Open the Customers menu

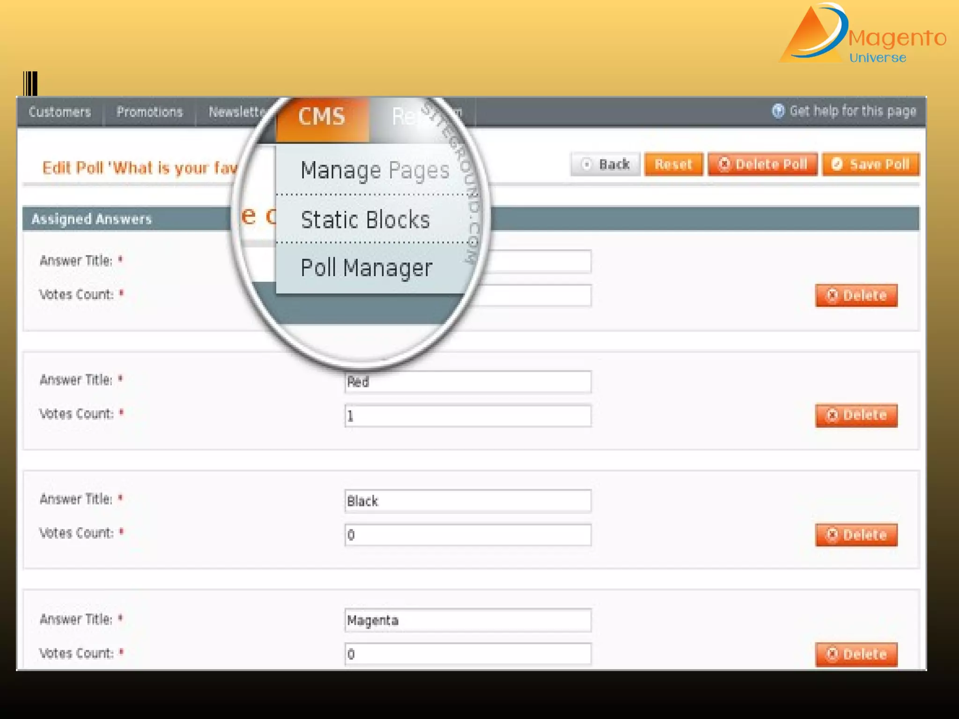coord(59,112)
